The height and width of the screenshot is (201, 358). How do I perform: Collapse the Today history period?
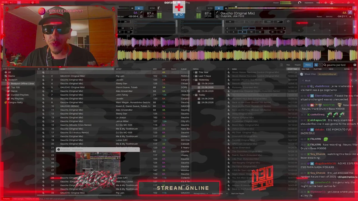194,95
